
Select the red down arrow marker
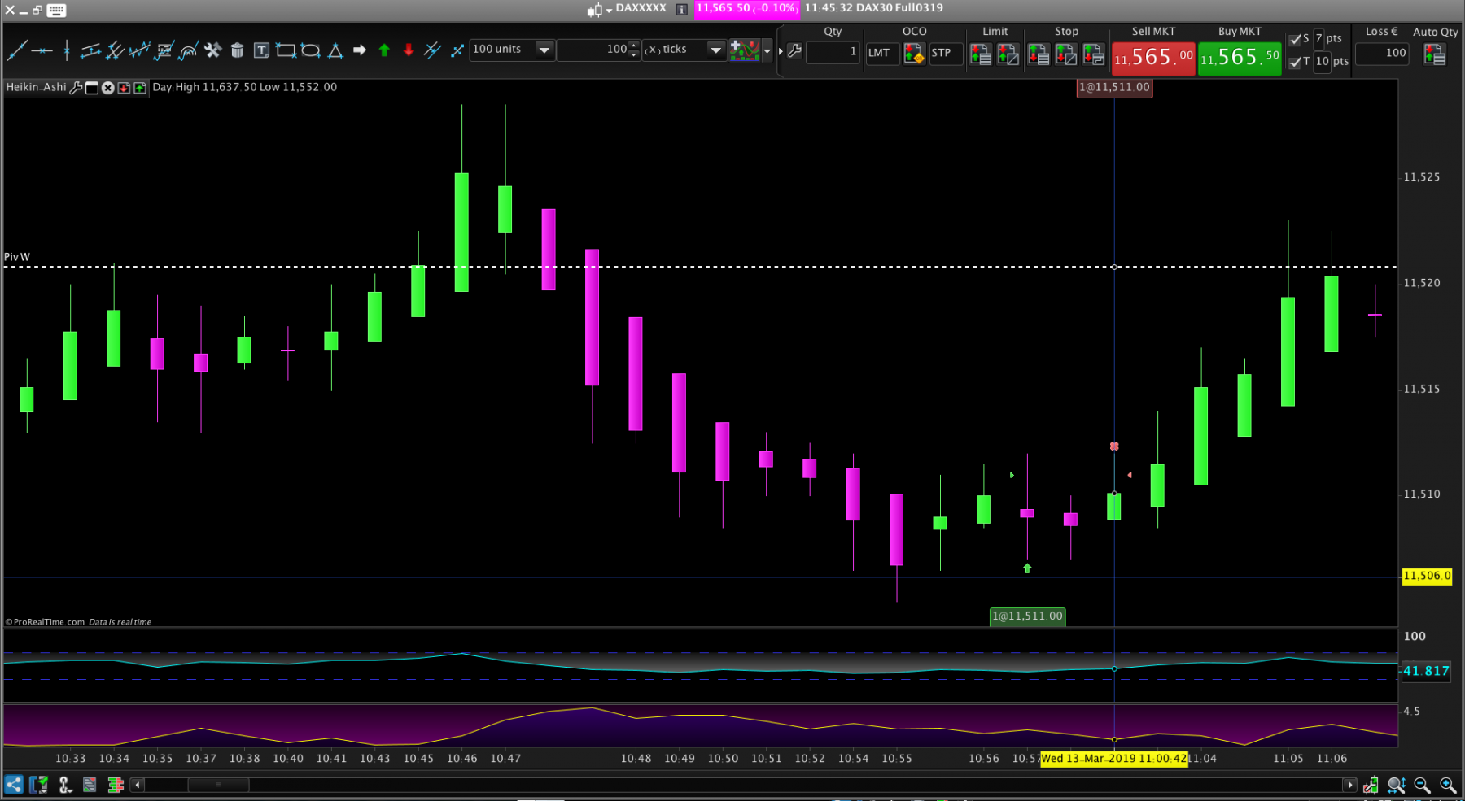(409, 50)
